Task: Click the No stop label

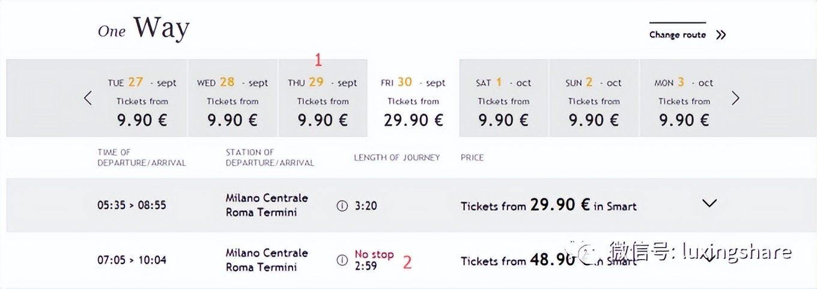Action: click(374, 254)
